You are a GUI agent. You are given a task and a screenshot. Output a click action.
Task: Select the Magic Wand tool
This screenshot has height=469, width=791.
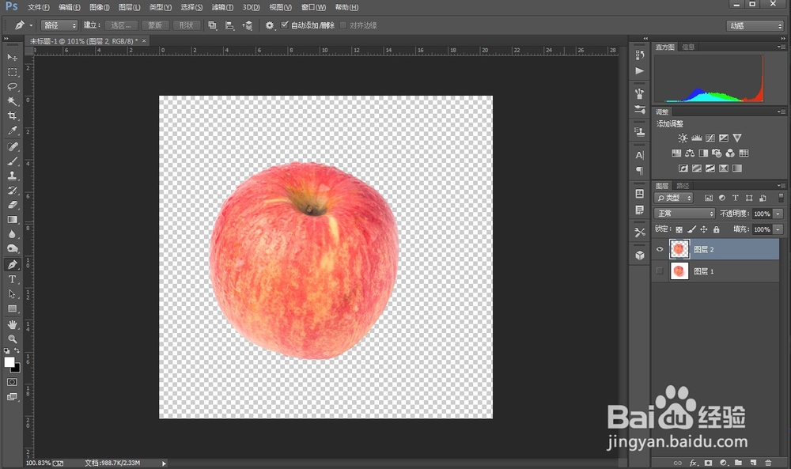[12, 101]
